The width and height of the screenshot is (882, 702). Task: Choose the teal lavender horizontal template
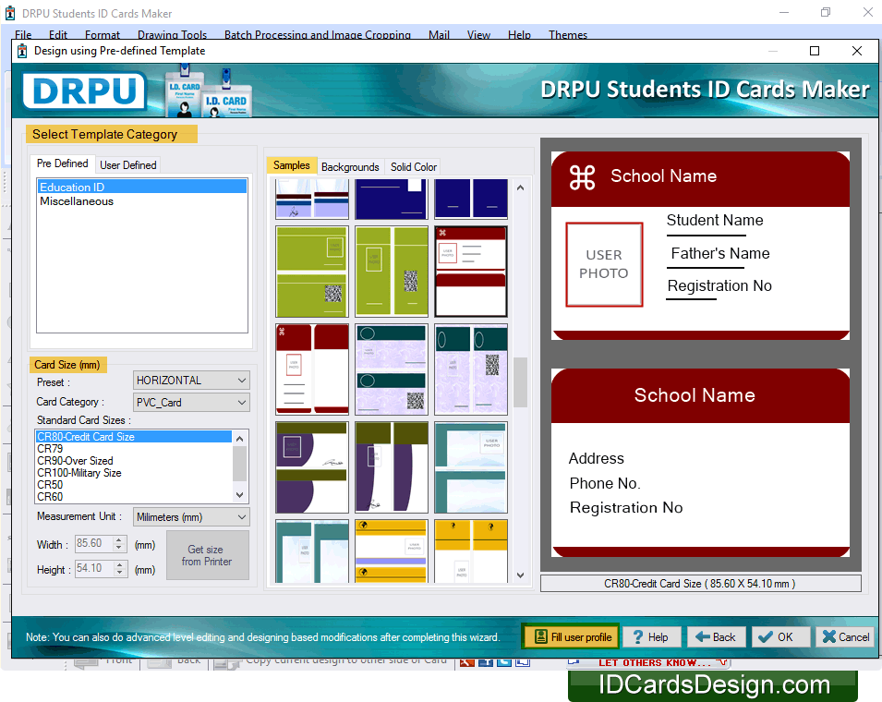coord(392,369)
